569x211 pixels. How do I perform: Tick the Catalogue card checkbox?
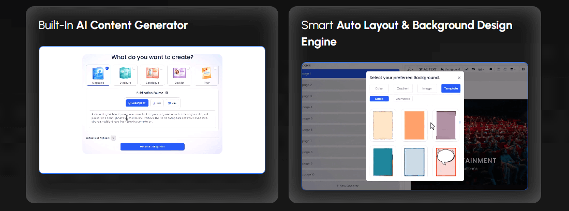pos(161,68)
